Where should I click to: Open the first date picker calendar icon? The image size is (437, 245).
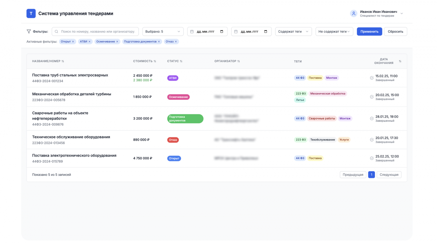pos(222,32)
